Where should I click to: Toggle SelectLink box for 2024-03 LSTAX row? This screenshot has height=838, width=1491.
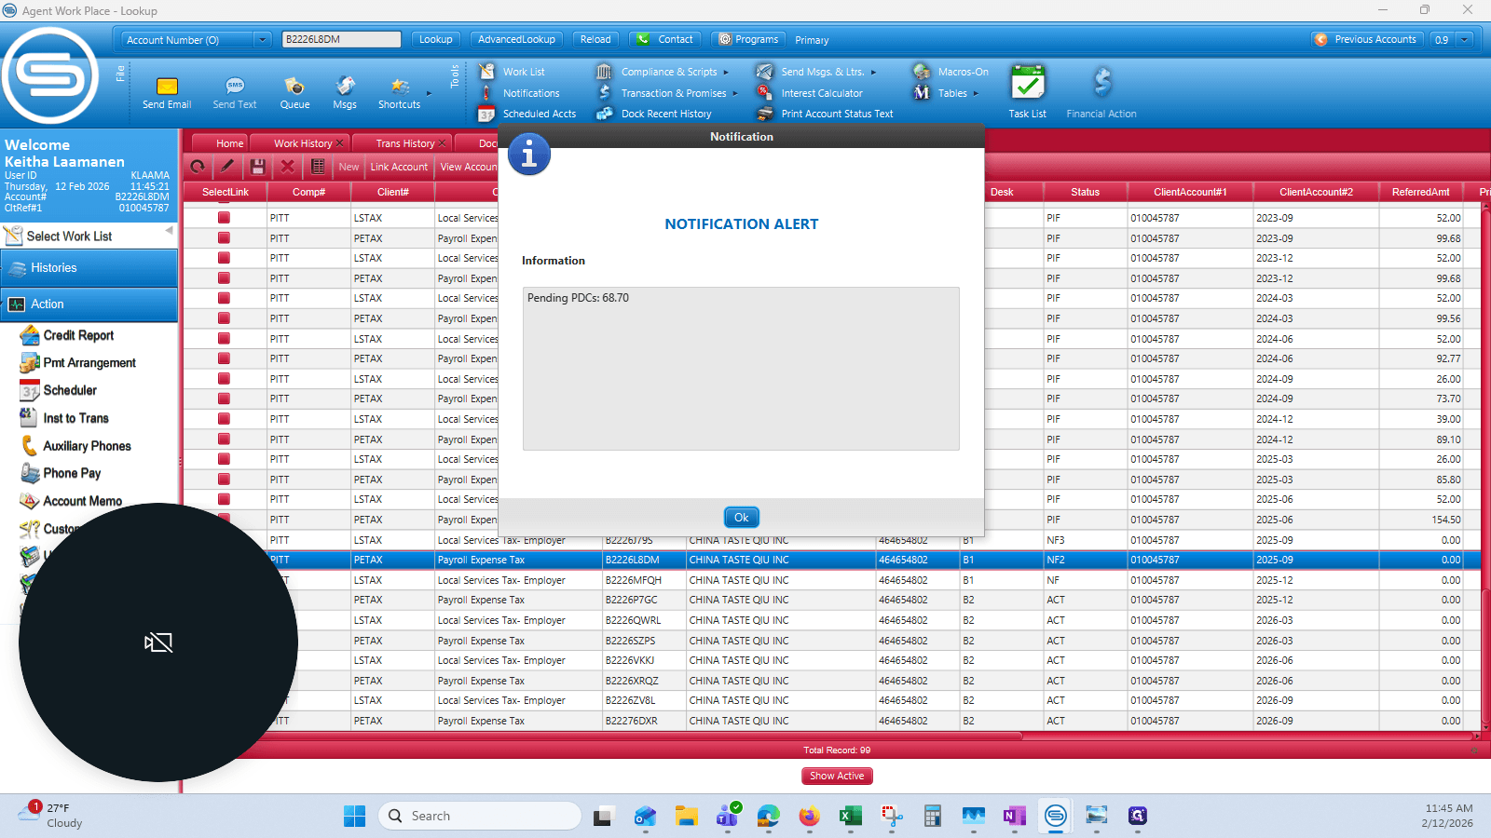[x=225, y=298]
